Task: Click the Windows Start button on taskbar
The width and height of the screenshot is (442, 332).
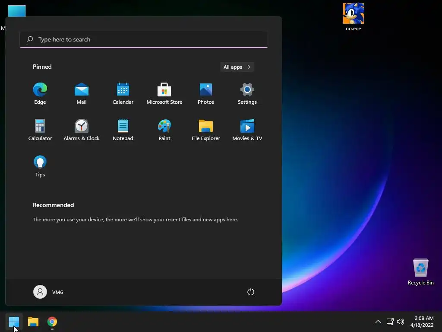Action: (14, 322)
